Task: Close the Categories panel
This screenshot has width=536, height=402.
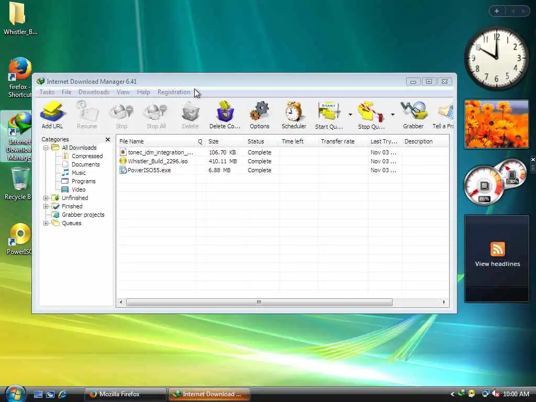Action: [x=108, y=139]
